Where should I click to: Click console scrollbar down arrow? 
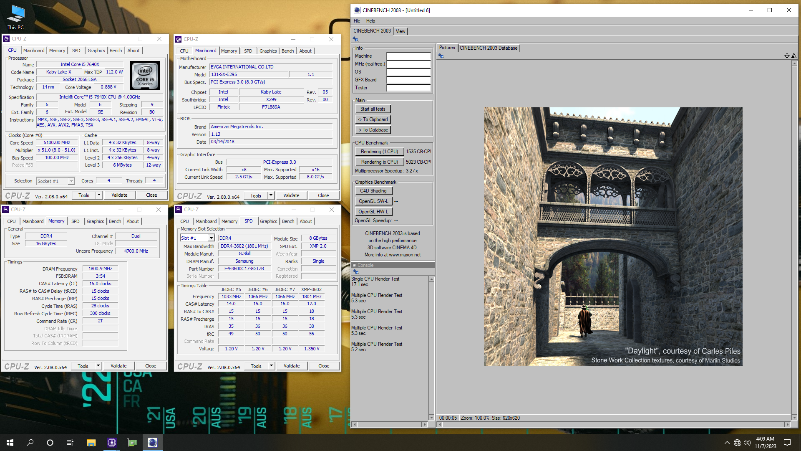[x=431, y=417]
